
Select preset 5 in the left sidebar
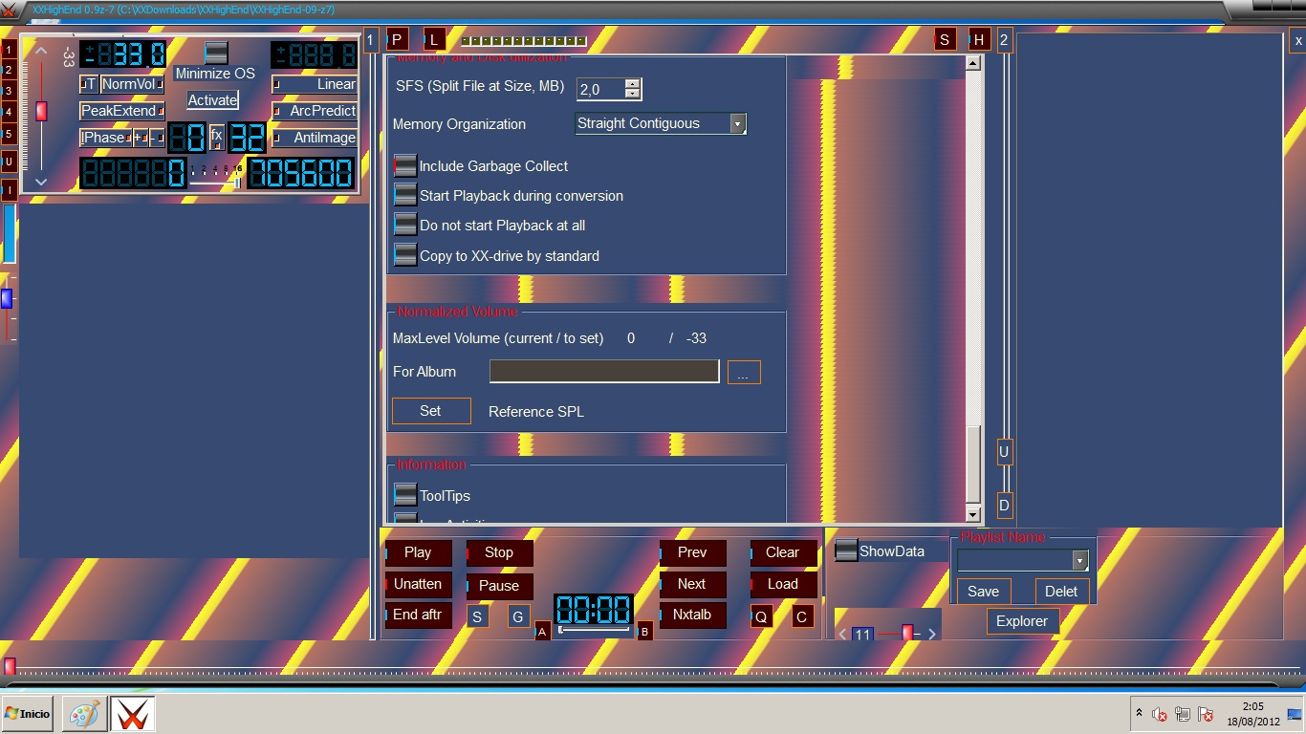click(x=8, y=134)
